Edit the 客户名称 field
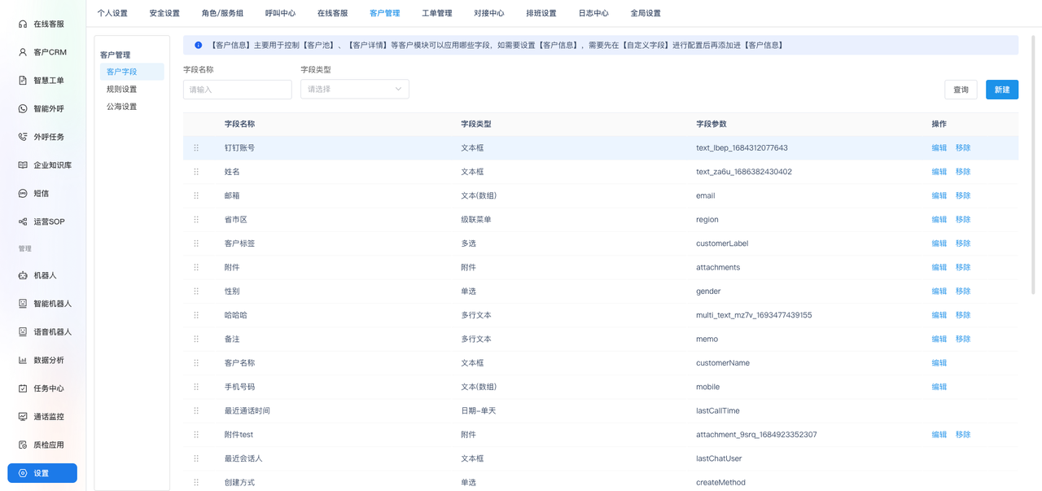Screen dimensions: 1042x491 (939, 363)
